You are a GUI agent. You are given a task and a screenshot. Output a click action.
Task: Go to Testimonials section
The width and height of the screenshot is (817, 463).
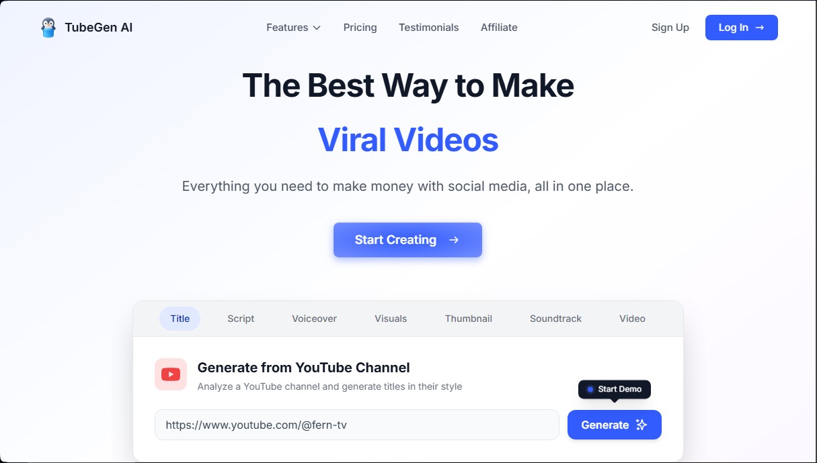[428, 28]
